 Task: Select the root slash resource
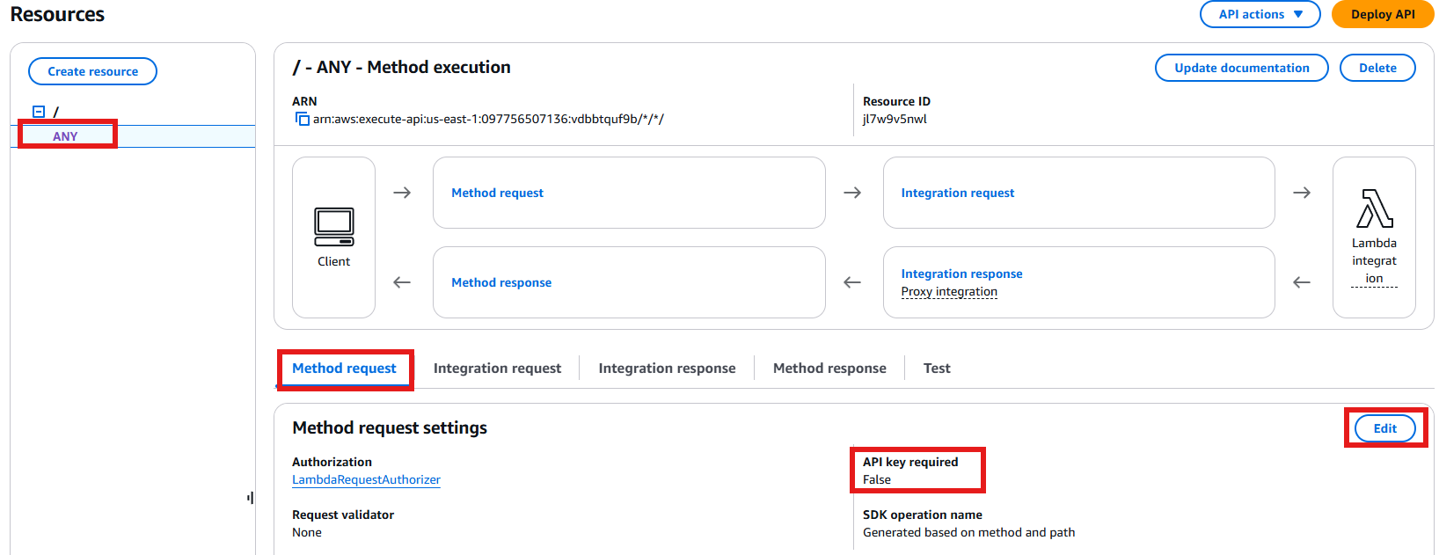pyautogui.click(x=56, y=112)
